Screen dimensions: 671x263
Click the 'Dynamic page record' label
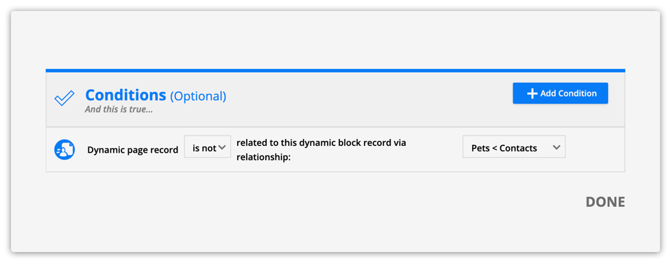(133, 150)
